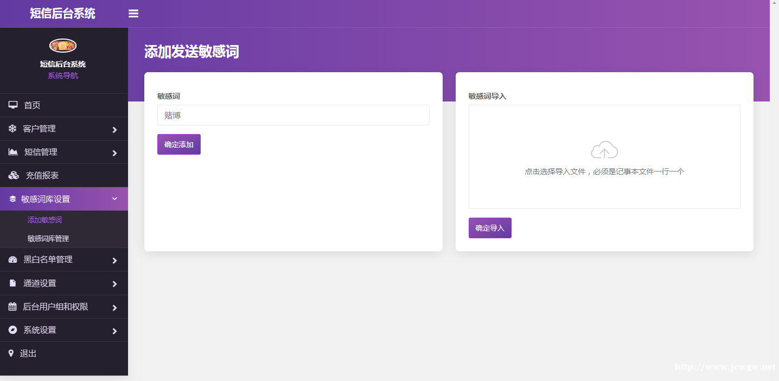Click the 敏感词库设置 layered icon
This screenshot has width=779, height=381.
point(12,199)
